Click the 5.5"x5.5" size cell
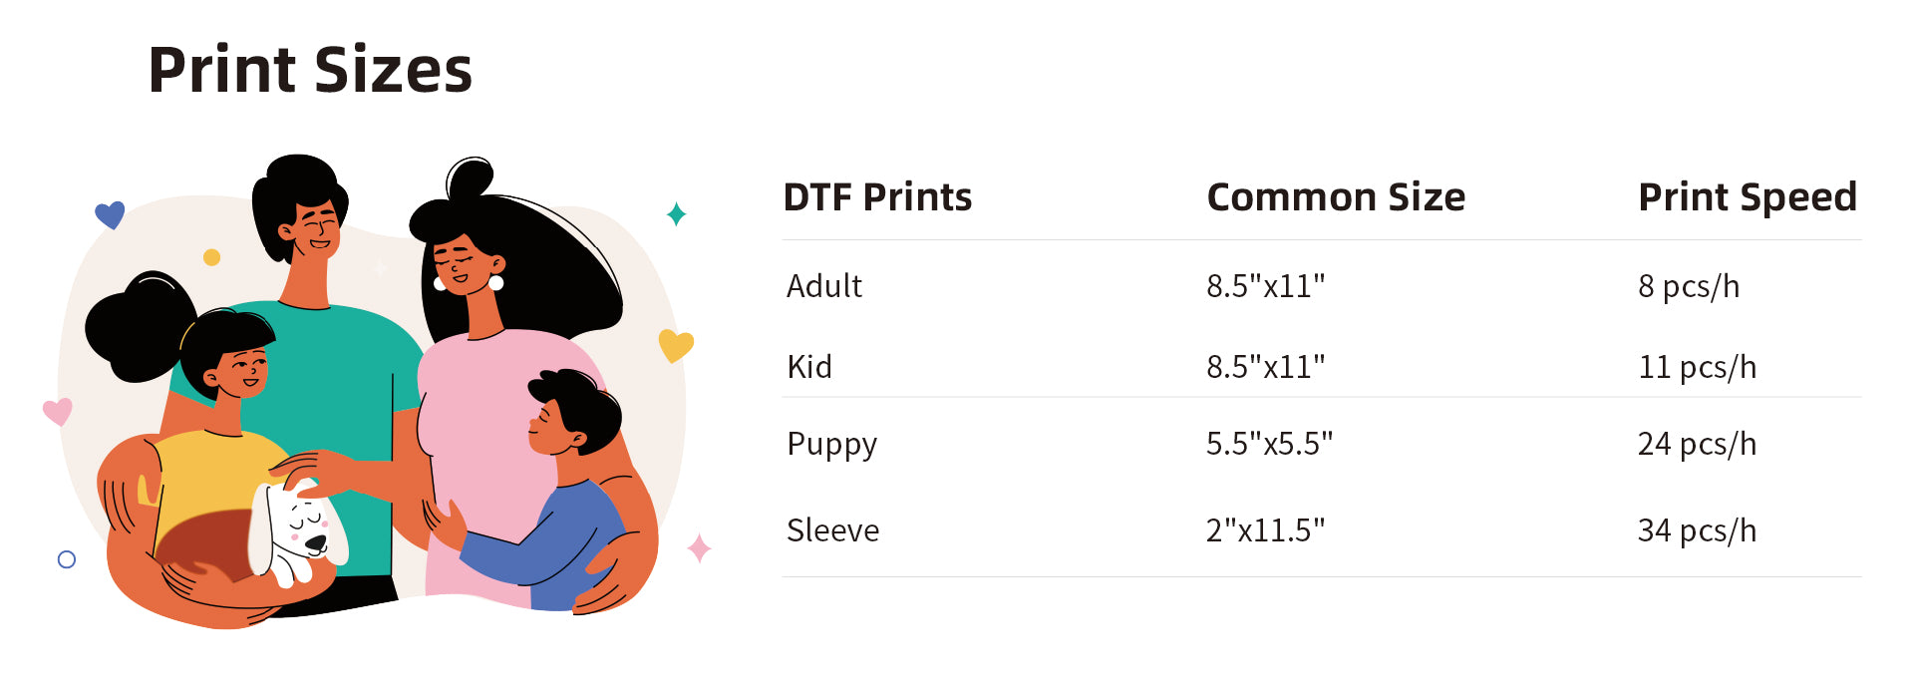The width and height of the screenshot is (1914, 698). [x=1269, y=444]
